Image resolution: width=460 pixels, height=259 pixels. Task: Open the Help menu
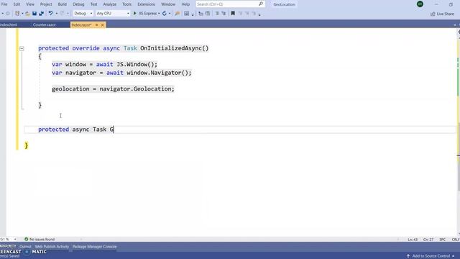(x=185, y=4)
